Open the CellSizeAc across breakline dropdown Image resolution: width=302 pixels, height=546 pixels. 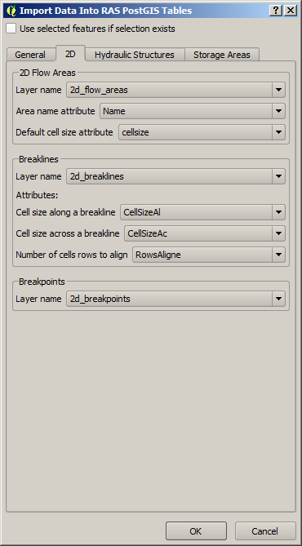click(205, 233)
